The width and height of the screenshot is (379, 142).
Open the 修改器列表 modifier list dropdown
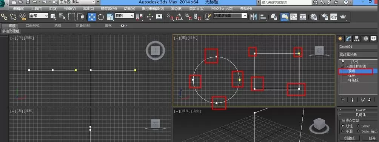click(x=358, y=54)
